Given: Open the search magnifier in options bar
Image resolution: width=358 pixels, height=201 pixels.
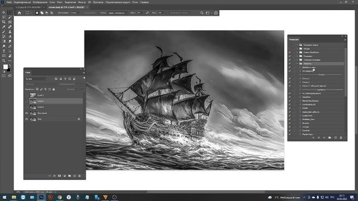Looking at the screenshot, I should [202, 13].
